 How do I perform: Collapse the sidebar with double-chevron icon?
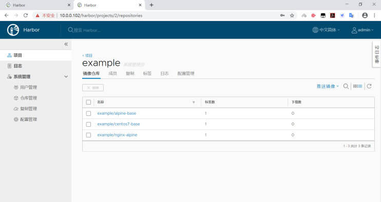click(x=66, y=44)
